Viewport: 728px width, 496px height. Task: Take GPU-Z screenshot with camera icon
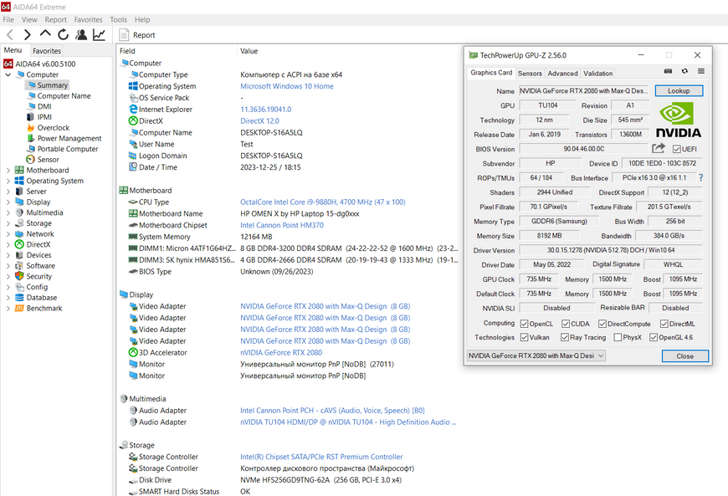668,71
